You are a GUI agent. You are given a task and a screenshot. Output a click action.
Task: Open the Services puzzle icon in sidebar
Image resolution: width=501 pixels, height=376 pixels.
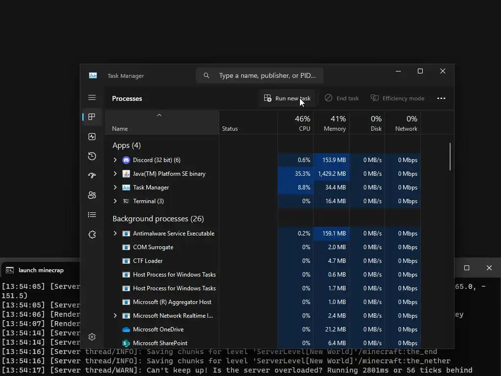pos(92,235)
